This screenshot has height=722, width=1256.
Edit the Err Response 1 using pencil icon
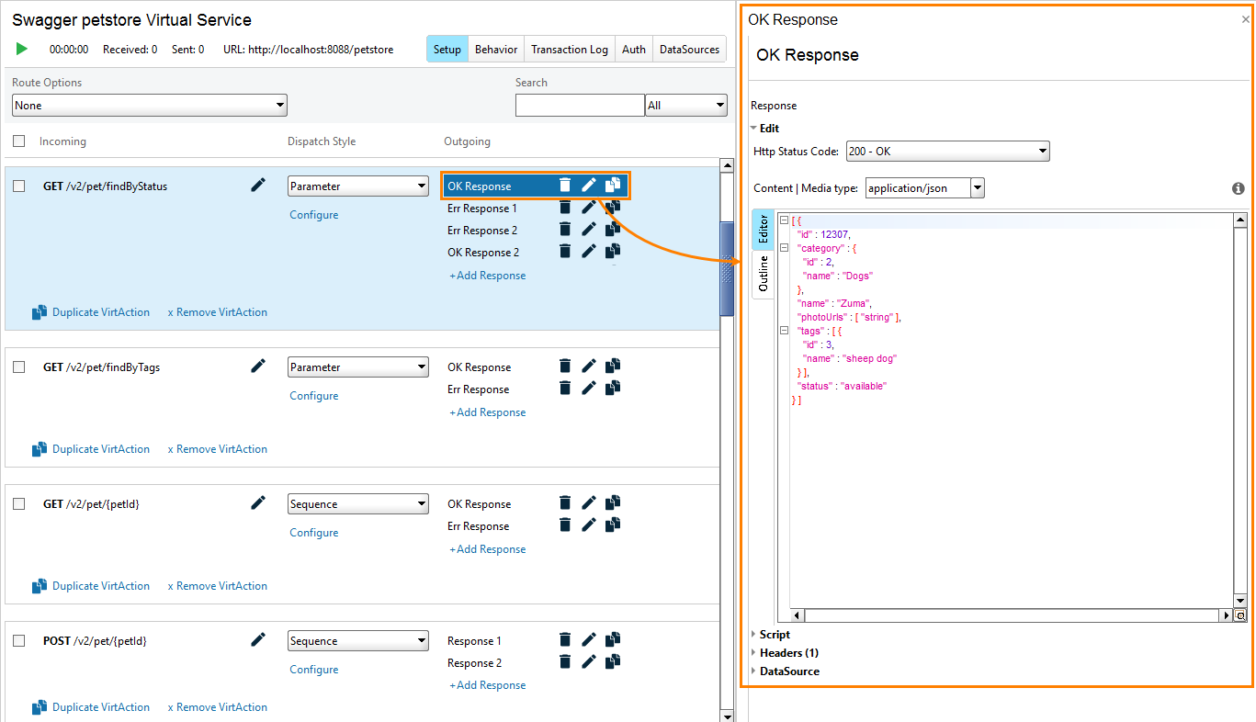(588, 207)
